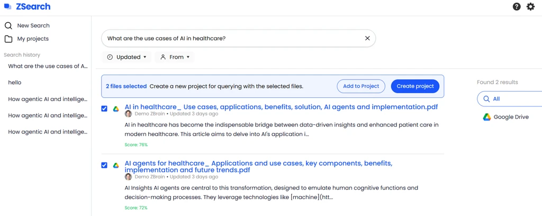Viewport: 542px width, 216px height.
Task: Open the help question mark icon
Action: tap(517, 7)
